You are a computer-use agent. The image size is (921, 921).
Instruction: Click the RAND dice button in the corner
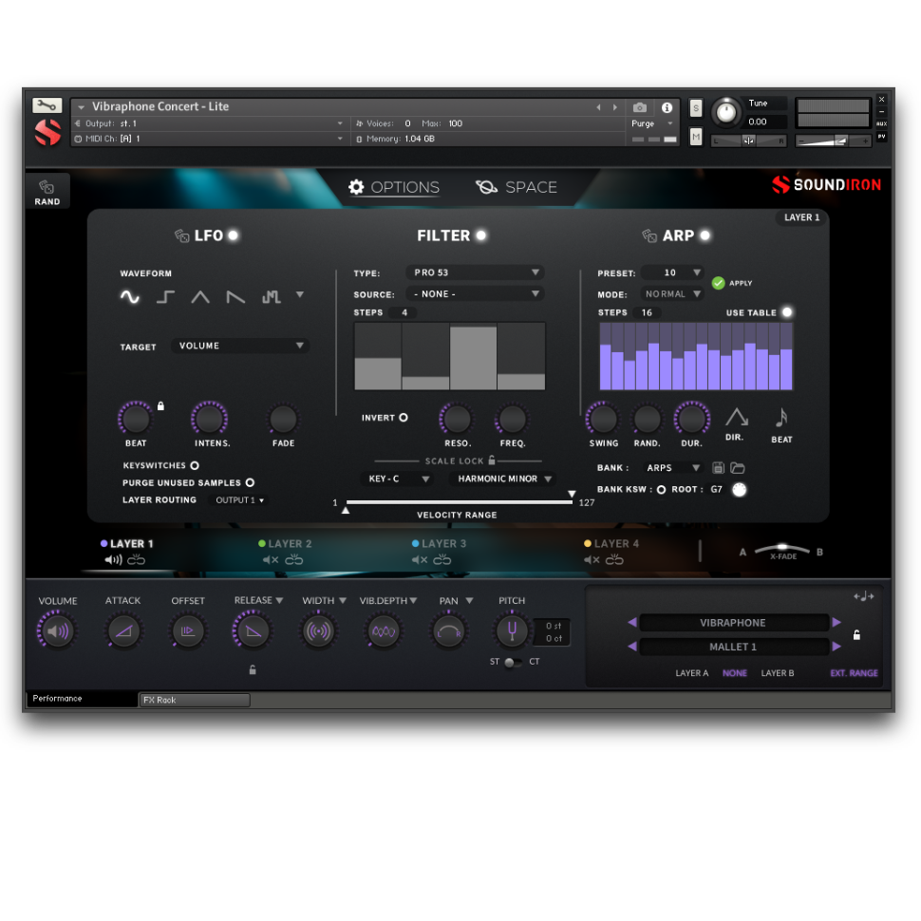click(47, 190)
